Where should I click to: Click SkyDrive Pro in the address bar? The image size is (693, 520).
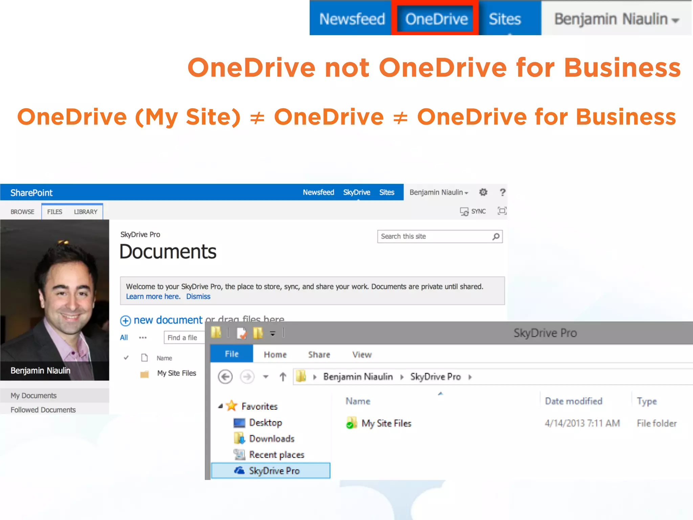(x=435, y=377)
